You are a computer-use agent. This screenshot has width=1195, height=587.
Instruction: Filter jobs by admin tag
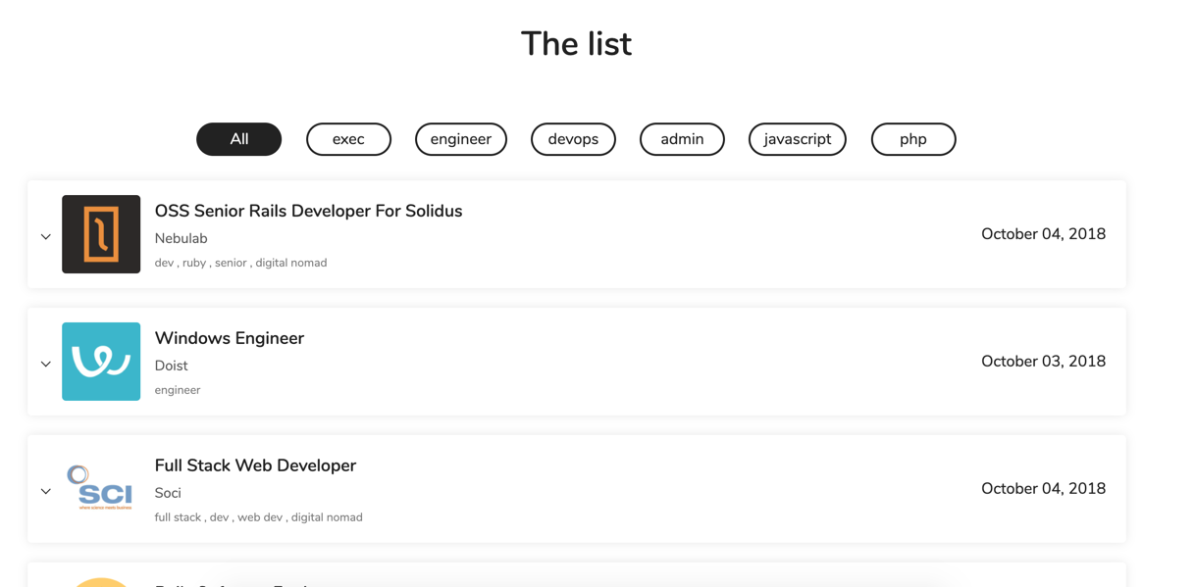click(x=682, y=139)
